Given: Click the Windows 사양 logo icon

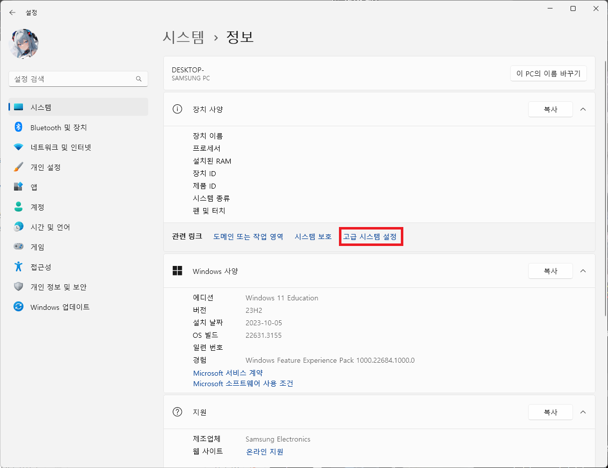Looking at the screenshot, I should (x=177, y=271).
